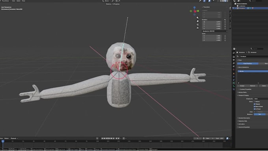Open Bone Constraints properties tab icon

point(234,89)
